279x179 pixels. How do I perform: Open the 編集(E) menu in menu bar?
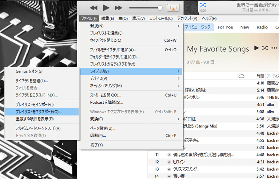[107, 18]
